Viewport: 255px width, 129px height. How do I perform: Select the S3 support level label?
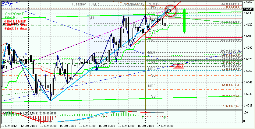(153, 96)
